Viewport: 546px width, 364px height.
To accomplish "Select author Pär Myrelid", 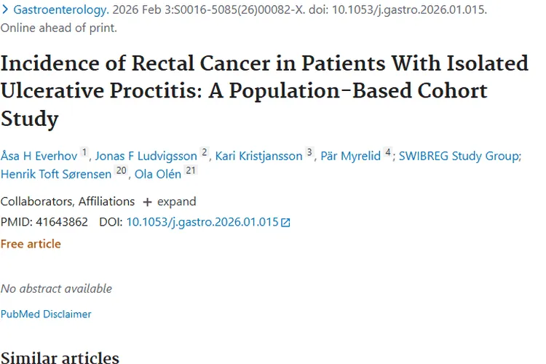I will [351, 157].
